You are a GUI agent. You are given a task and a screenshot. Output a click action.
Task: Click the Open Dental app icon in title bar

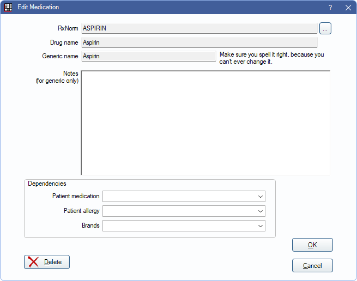point(8,7)
